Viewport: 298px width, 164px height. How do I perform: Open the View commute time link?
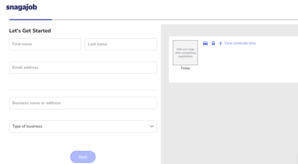pos(240,43)
